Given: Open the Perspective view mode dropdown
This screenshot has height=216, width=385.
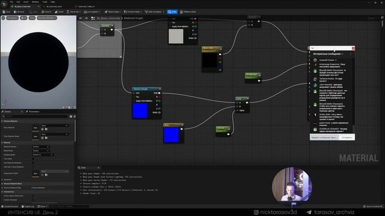Looking at the screenshot, I should pyautogui.click(x=12, y=18).
